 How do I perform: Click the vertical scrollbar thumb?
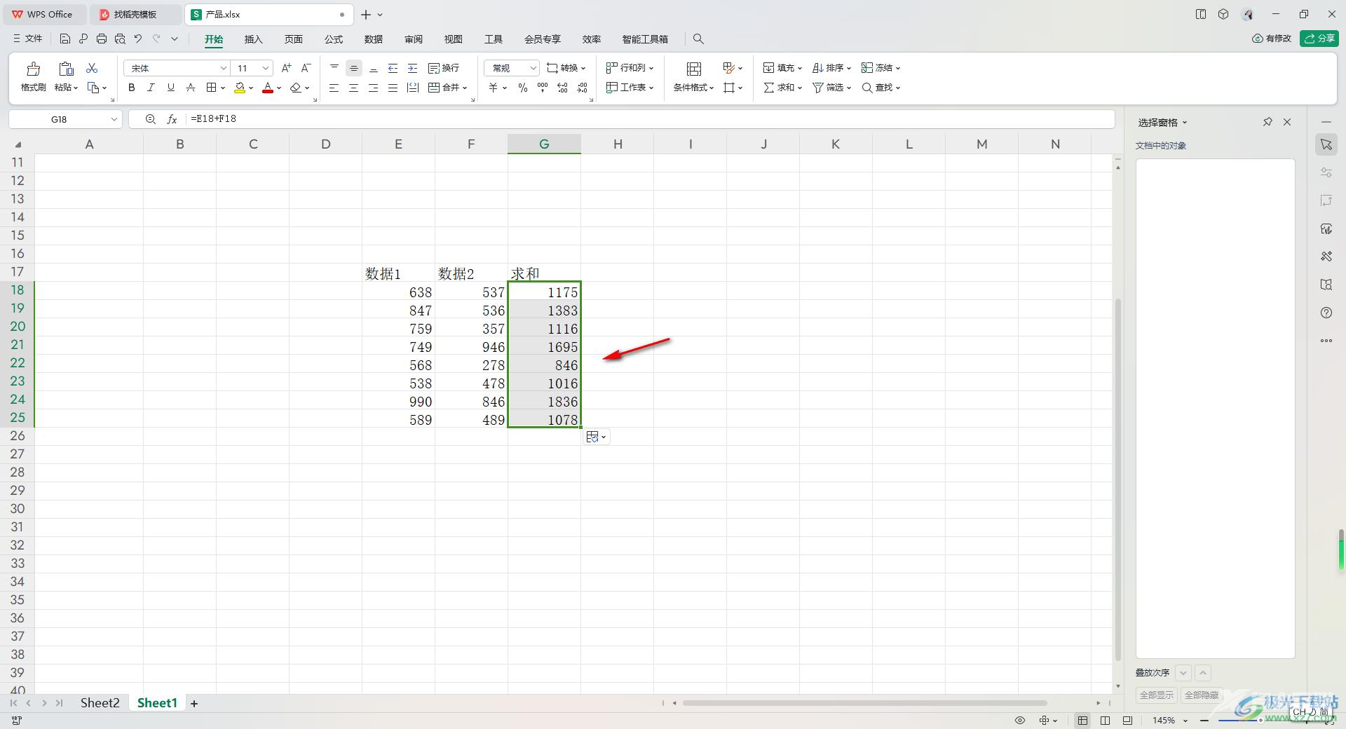pos(1117,480)
